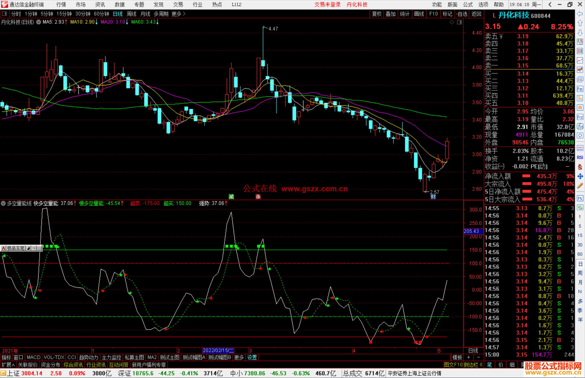Select 笔 tick tab in side panel

tap(489, 365)
